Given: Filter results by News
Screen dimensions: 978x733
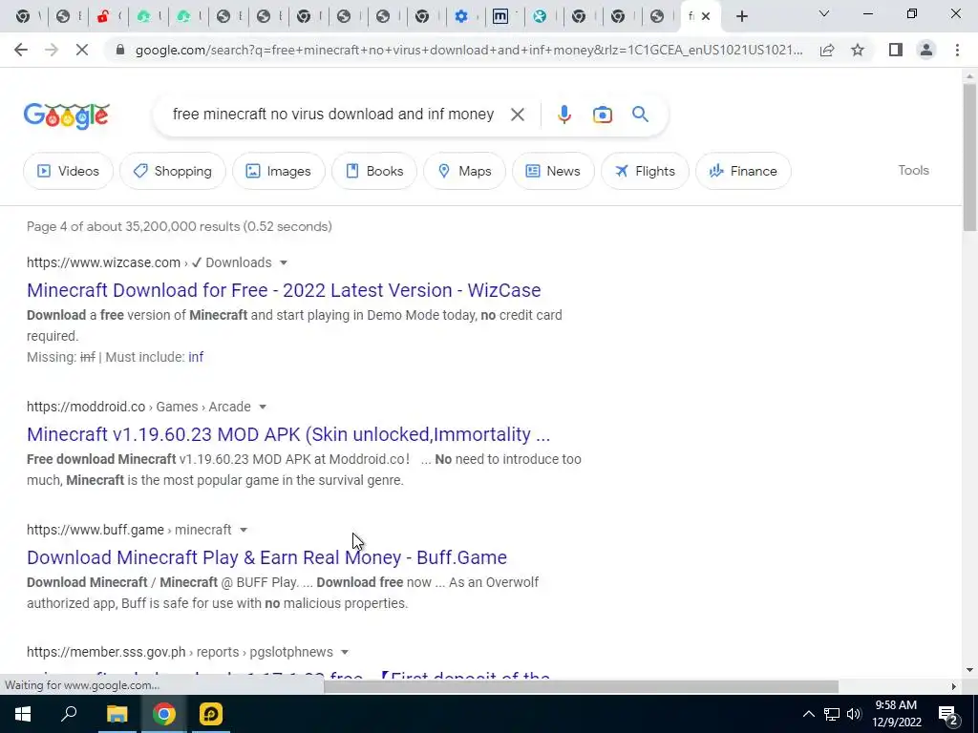Looking at the screenshot, I should 553,171.
